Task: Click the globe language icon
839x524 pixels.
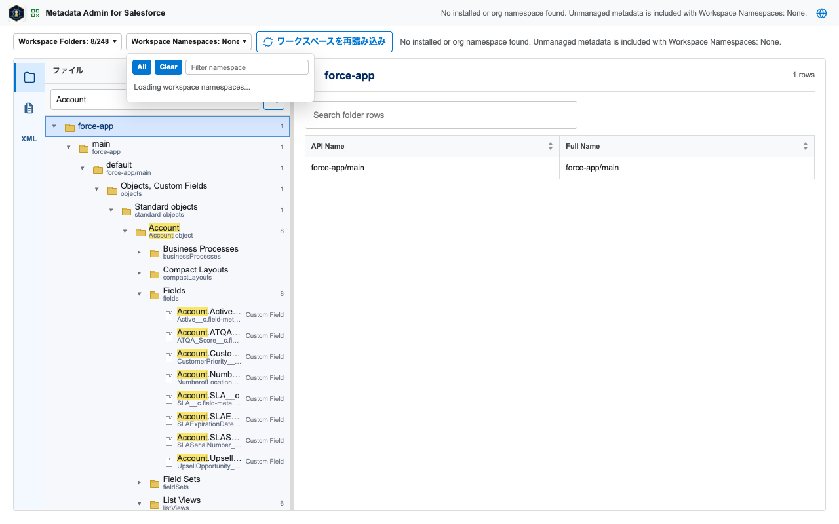Action: tap(821, 13)
